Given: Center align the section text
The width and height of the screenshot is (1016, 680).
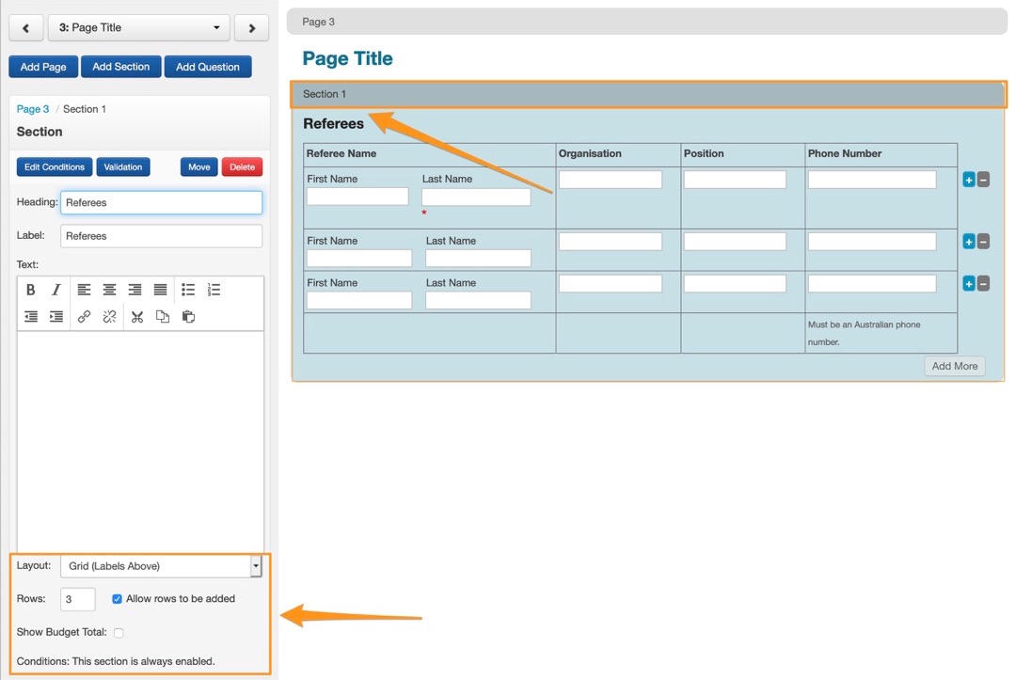Looking at the screenshot, I should pos(110,290).
